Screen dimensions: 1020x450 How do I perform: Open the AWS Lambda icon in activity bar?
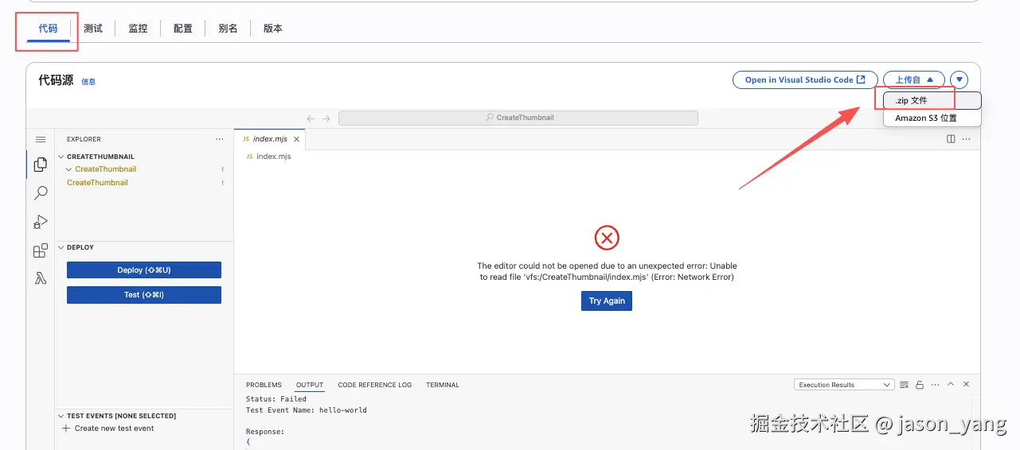[x=41, y=278]
